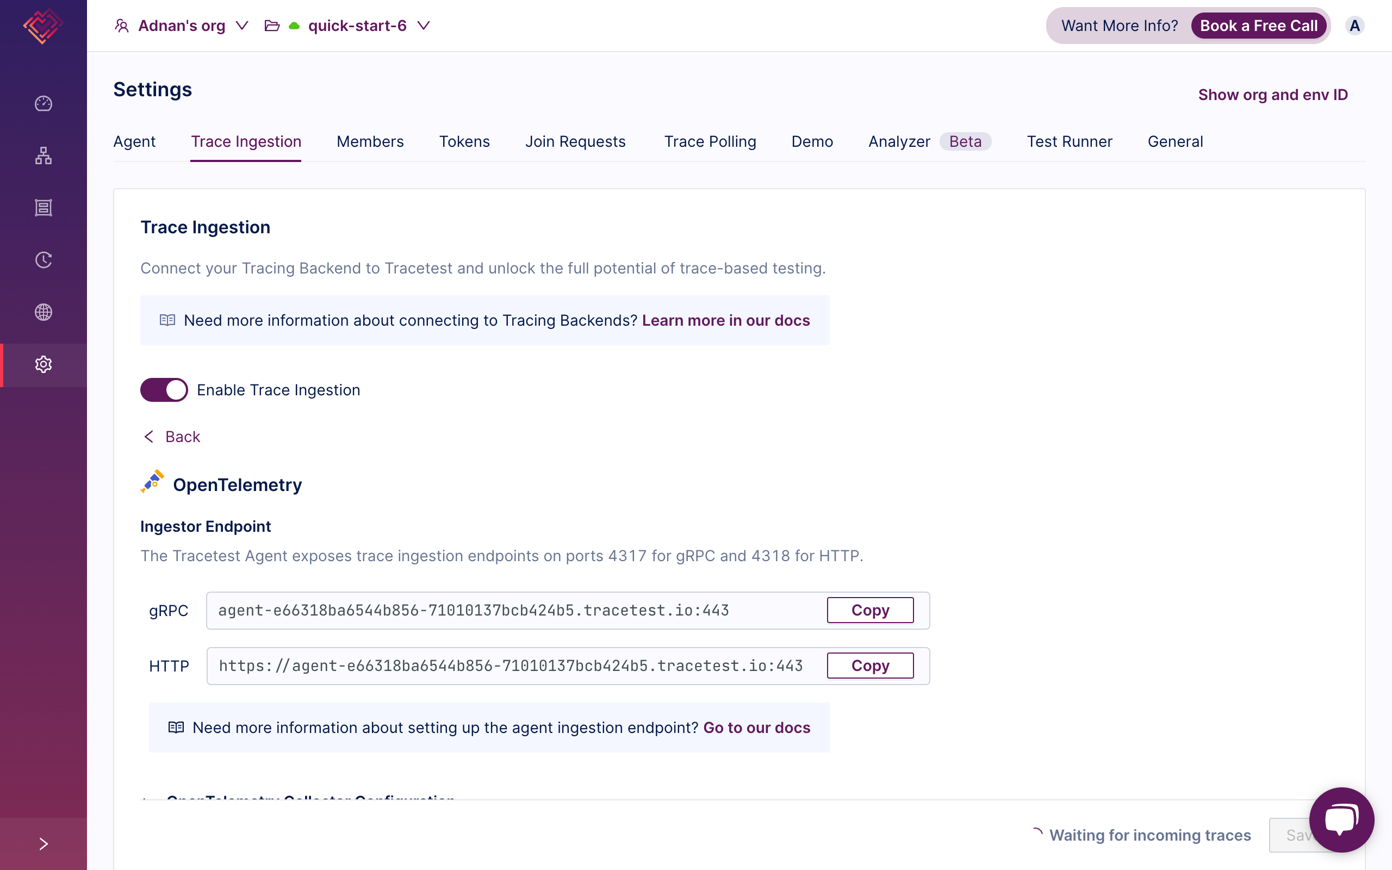Click Book a Free Call button
This screenshot has width=1392, height=870.
[x=1259, y=26]
